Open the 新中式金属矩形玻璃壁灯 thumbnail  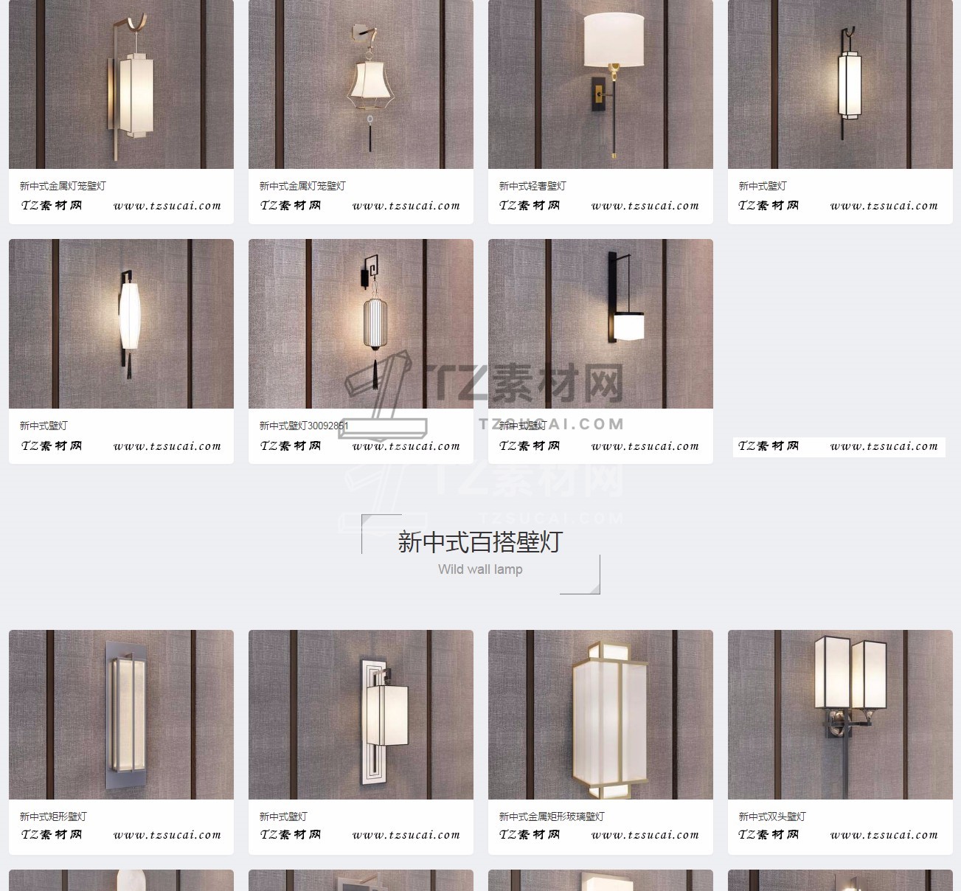tap(600, 715)
